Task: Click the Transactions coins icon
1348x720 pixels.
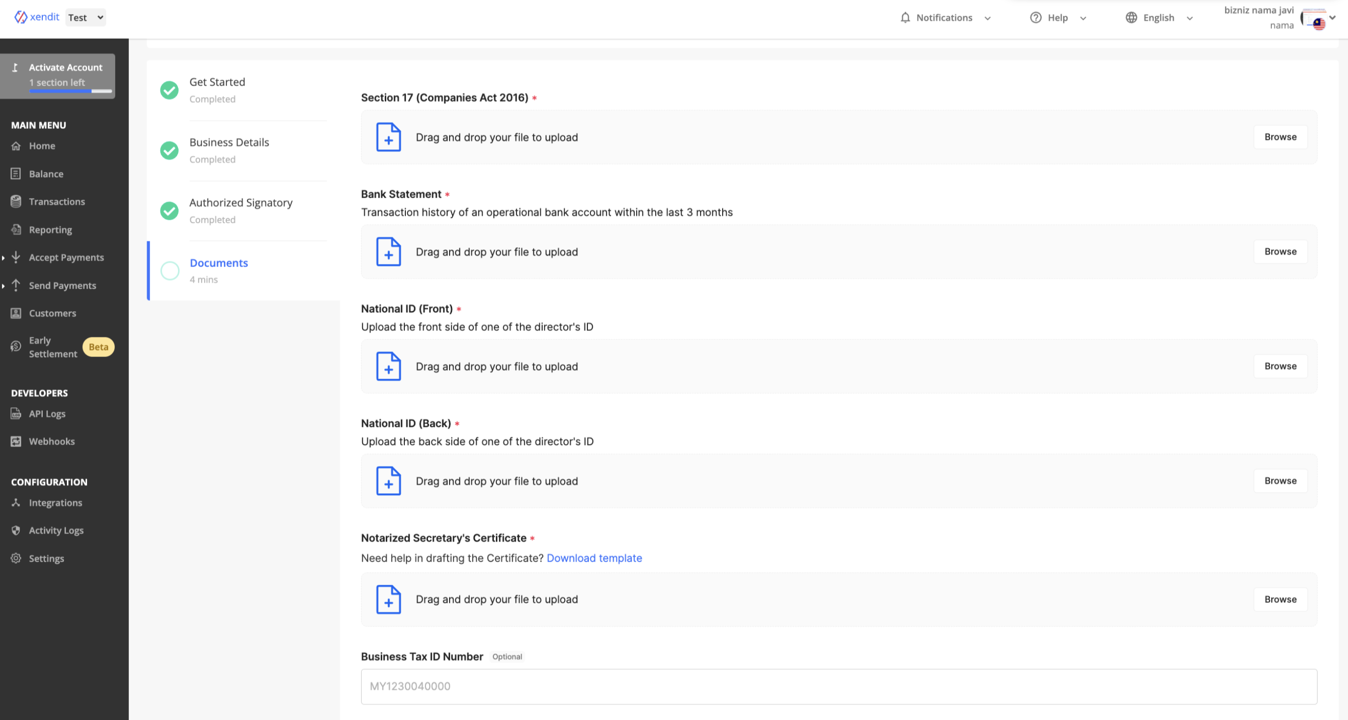Action: point(16,202)
